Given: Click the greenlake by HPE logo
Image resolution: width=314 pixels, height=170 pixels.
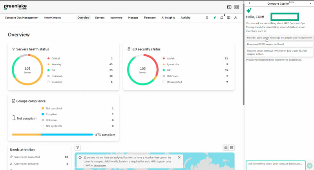Looking at the screenshot, I should coord(15,7).
